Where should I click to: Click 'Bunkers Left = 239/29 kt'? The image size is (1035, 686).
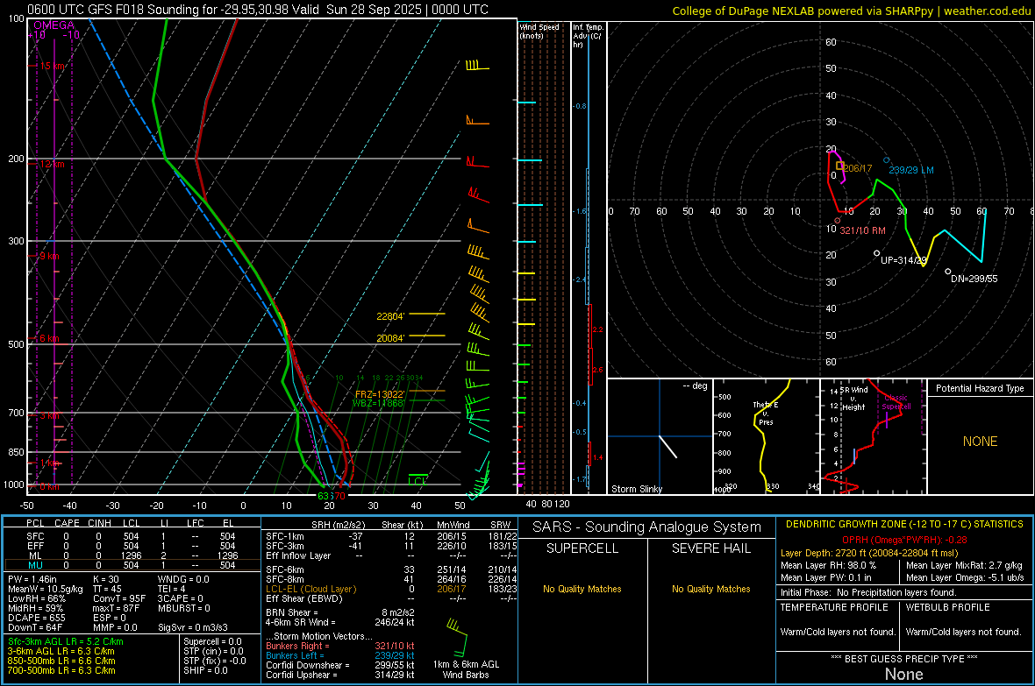pyautogui.click(x=340, y=655)
